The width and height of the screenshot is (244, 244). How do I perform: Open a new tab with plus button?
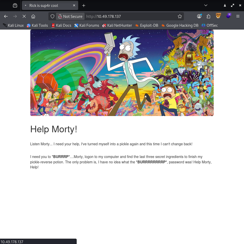[84, 6]
